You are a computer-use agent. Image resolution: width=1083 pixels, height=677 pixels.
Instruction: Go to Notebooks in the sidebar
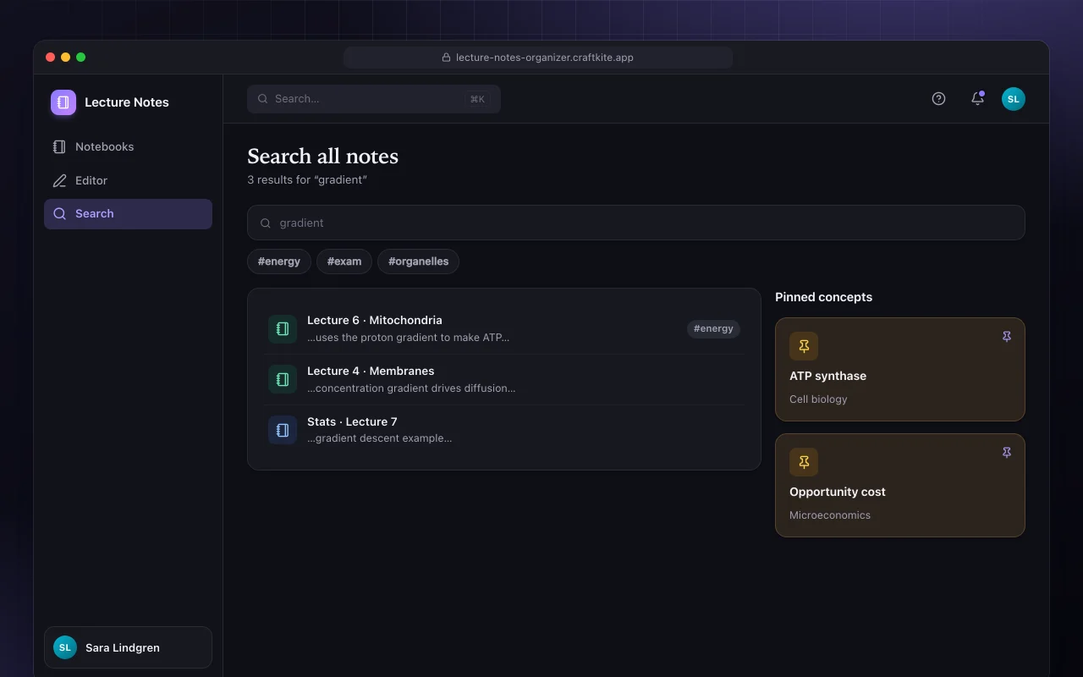(x=128, y=146)
